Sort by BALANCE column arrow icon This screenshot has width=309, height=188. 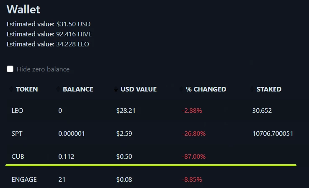tap(58, 89)
